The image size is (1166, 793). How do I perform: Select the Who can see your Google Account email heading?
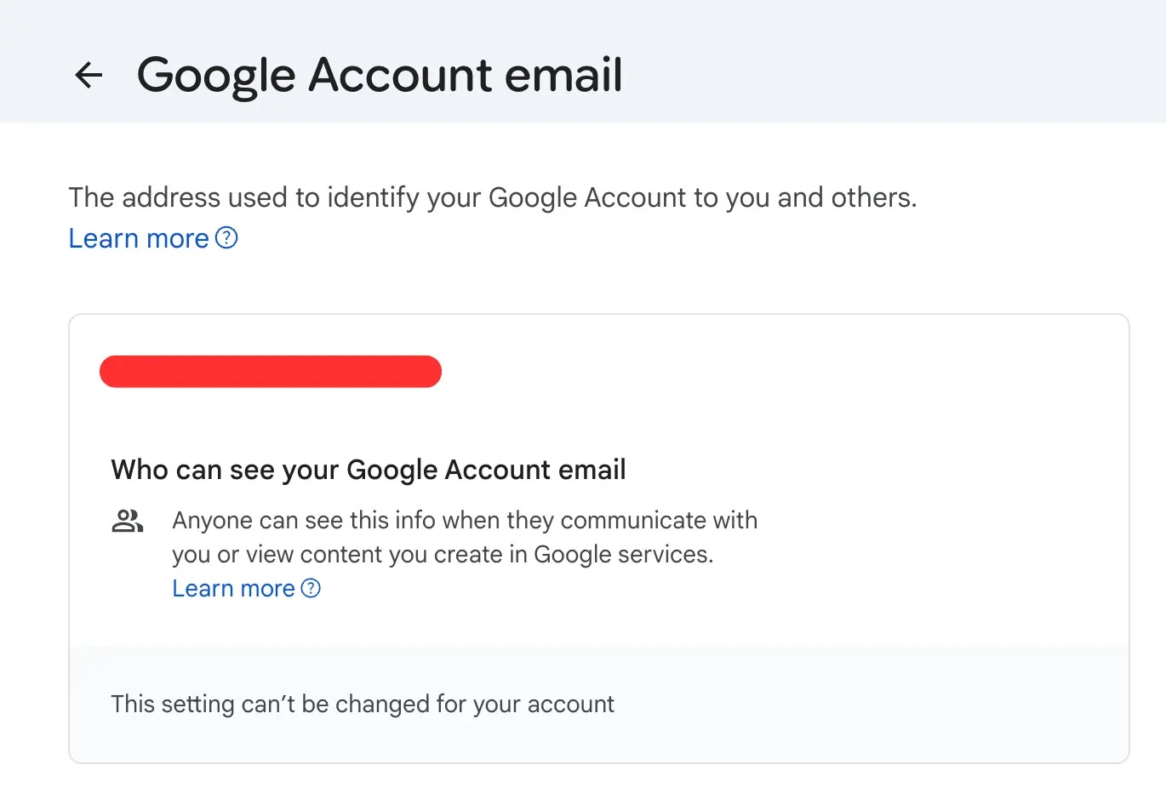click(369, 469)
